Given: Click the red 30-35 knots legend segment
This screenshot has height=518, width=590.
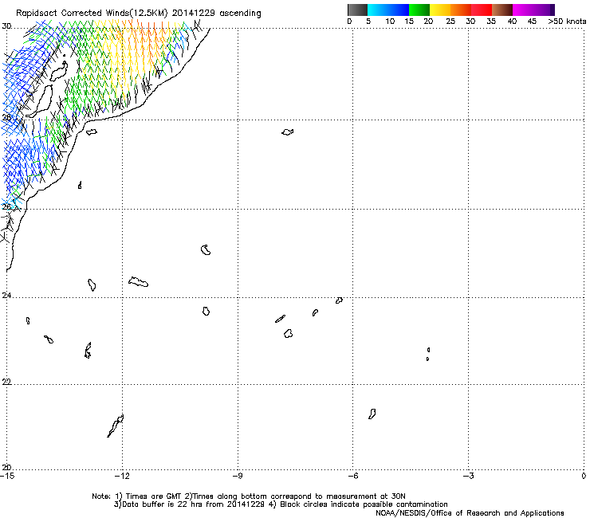Looking at the screenshot, I should (x=482, y=10).
